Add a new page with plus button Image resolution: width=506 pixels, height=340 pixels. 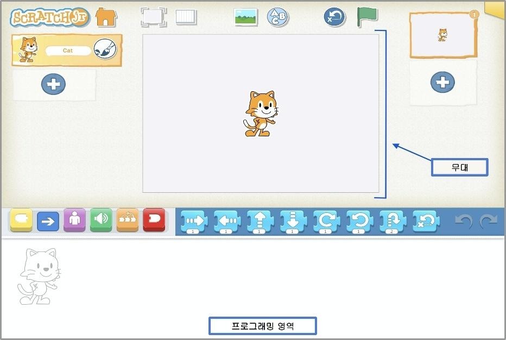[x=442, y=83]
